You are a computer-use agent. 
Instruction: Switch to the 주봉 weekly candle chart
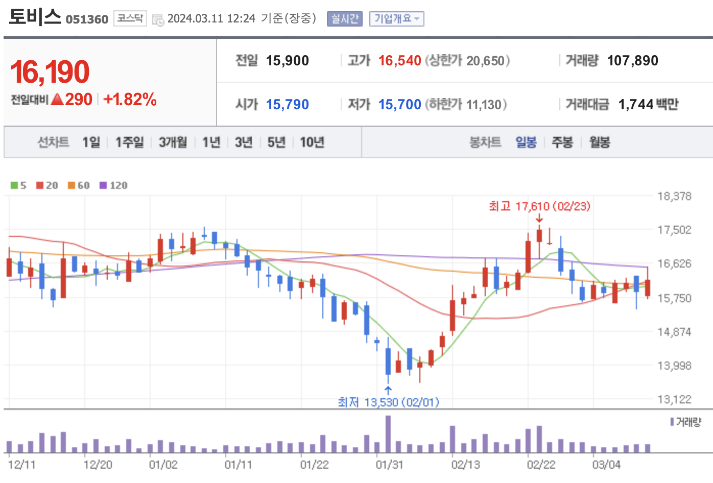(x=562, y=142)
